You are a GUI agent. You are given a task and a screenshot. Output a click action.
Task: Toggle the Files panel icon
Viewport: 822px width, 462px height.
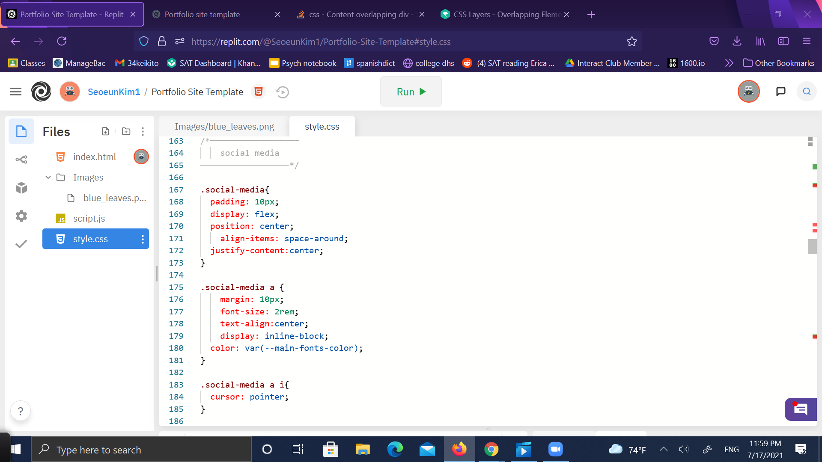(x=21, y=131)
